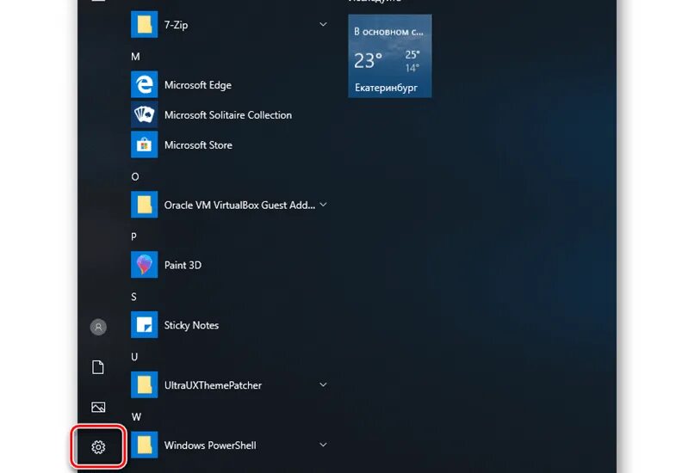This screenshot has height=473, width=676.
Task: Open the user account avatar
Action: 98,327
